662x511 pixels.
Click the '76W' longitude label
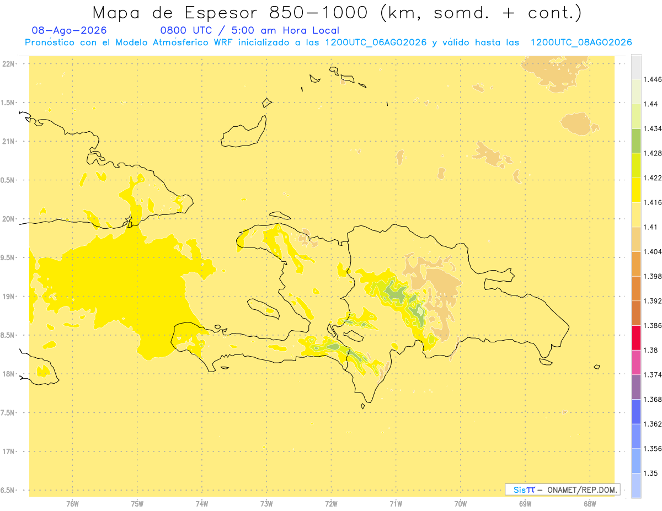coord(72,503)
